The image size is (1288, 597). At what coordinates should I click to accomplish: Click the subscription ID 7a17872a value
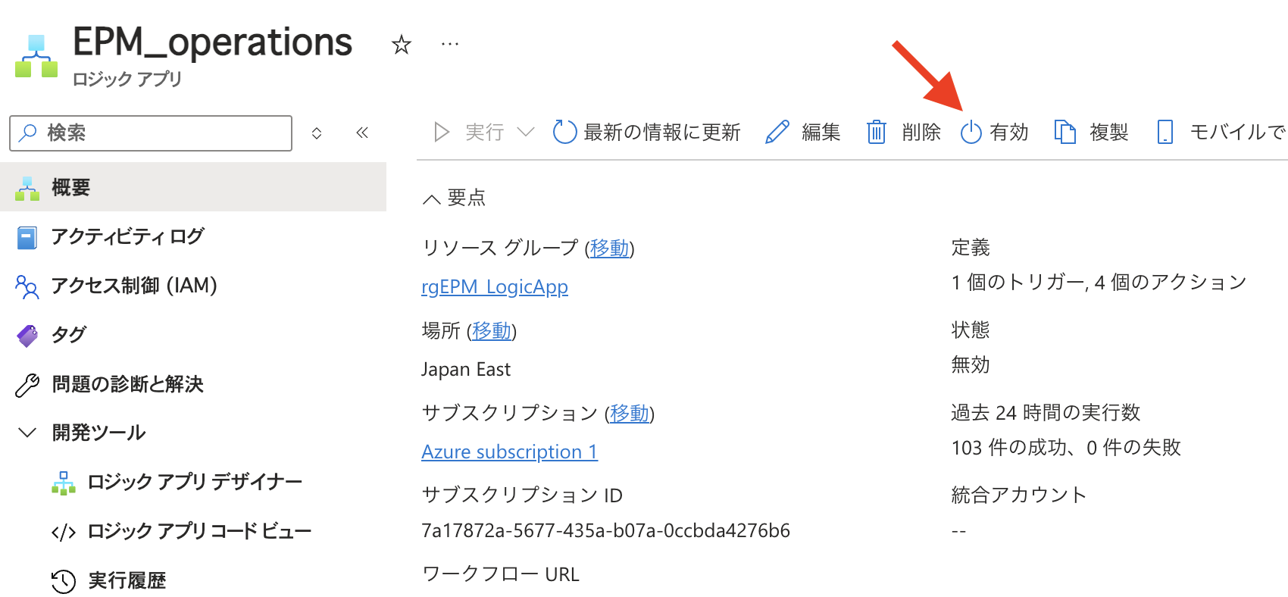tap(605, 530)
